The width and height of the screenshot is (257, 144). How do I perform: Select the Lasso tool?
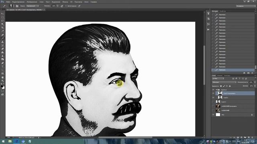pos(2,20)
